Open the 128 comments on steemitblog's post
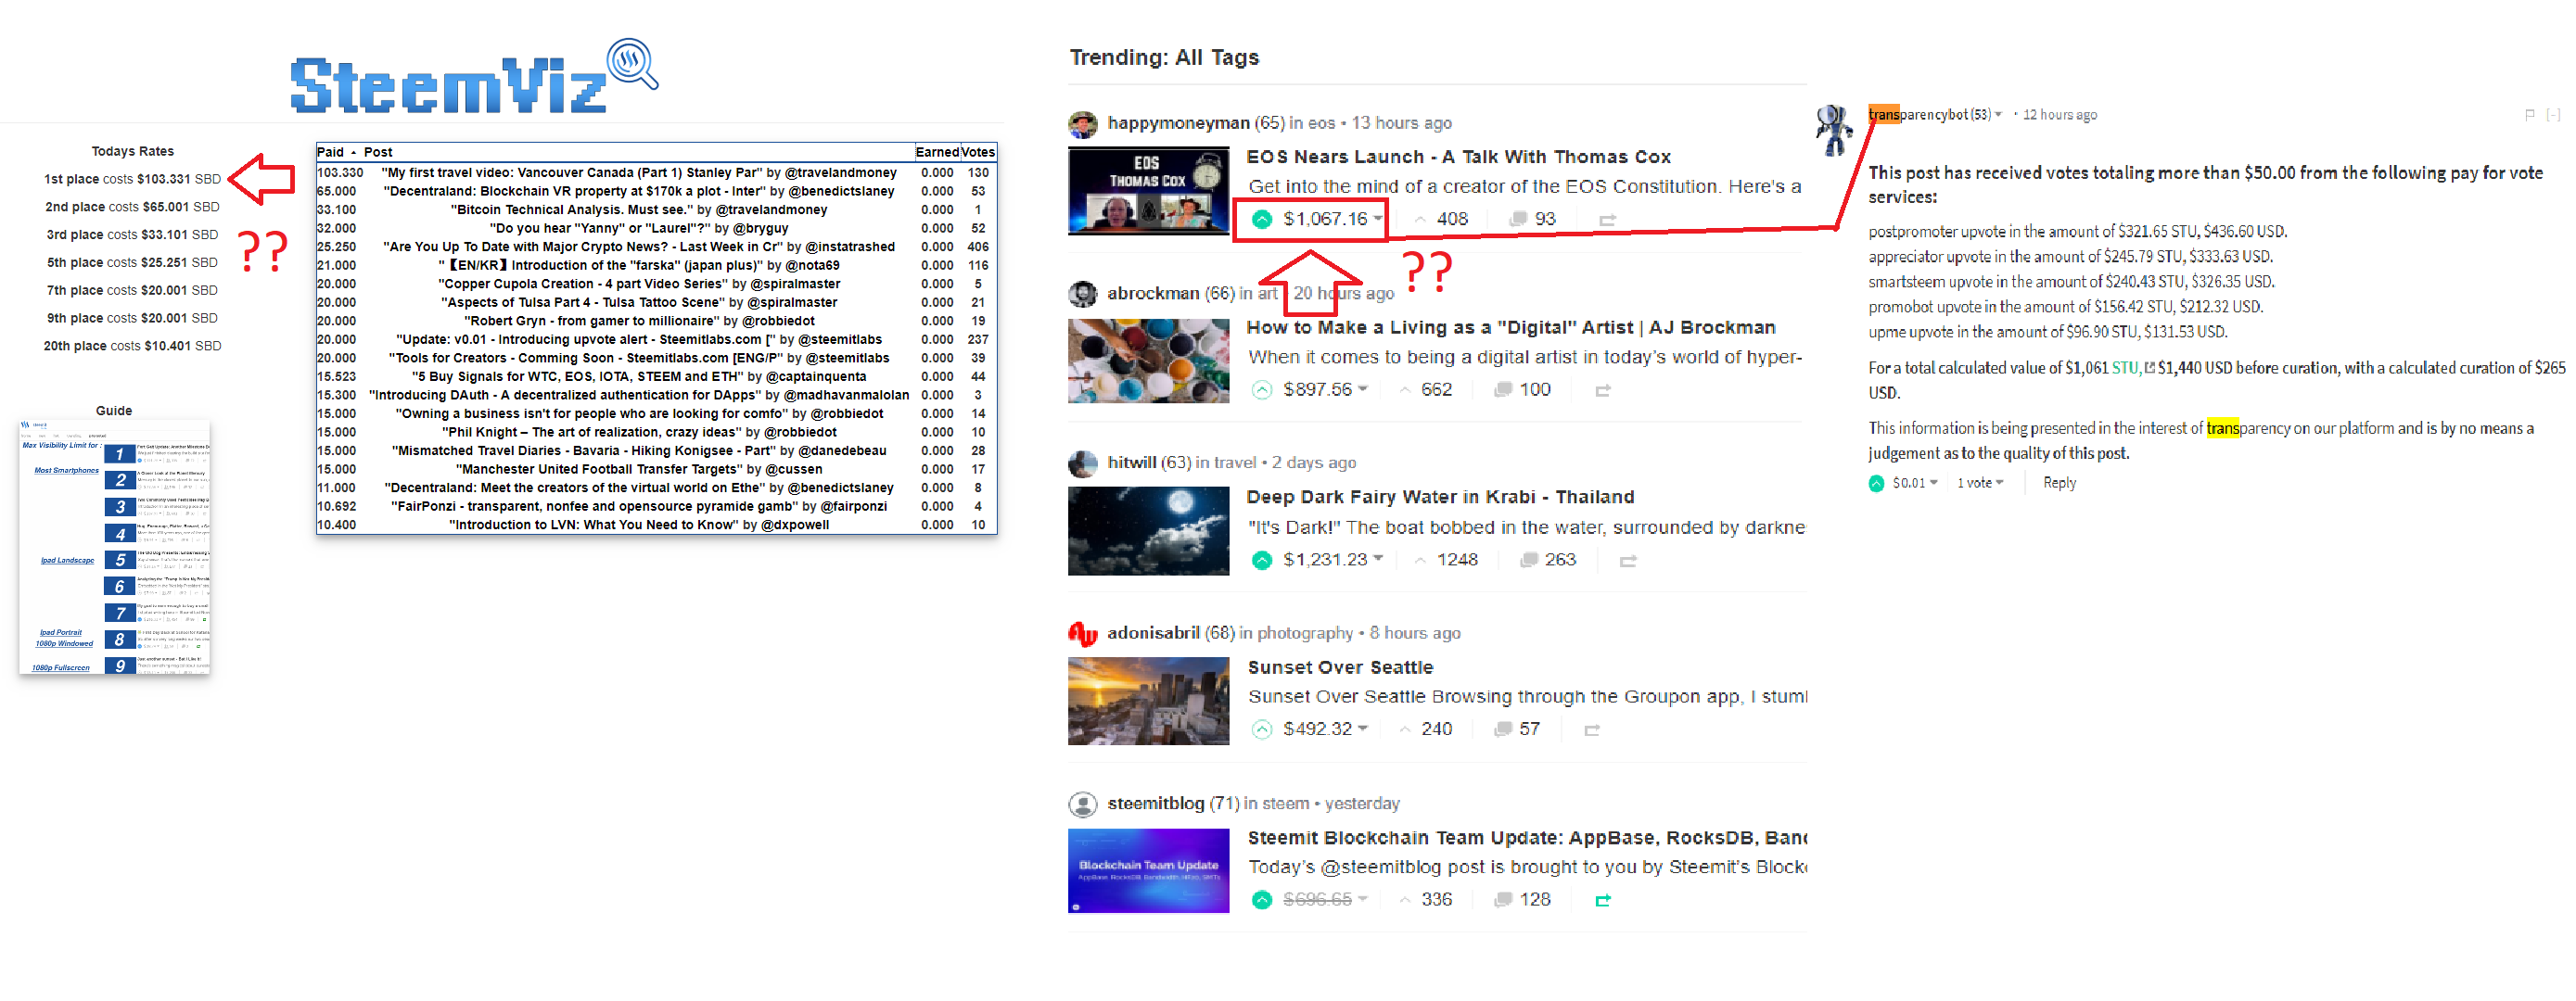The width and height of the screenshot is (2576, 1001). click(1524, 899)
